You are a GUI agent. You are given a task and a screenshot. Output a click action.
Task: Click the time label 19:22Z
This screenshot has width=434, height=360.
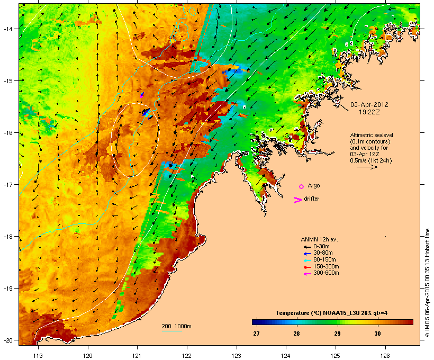pos(369,112)
